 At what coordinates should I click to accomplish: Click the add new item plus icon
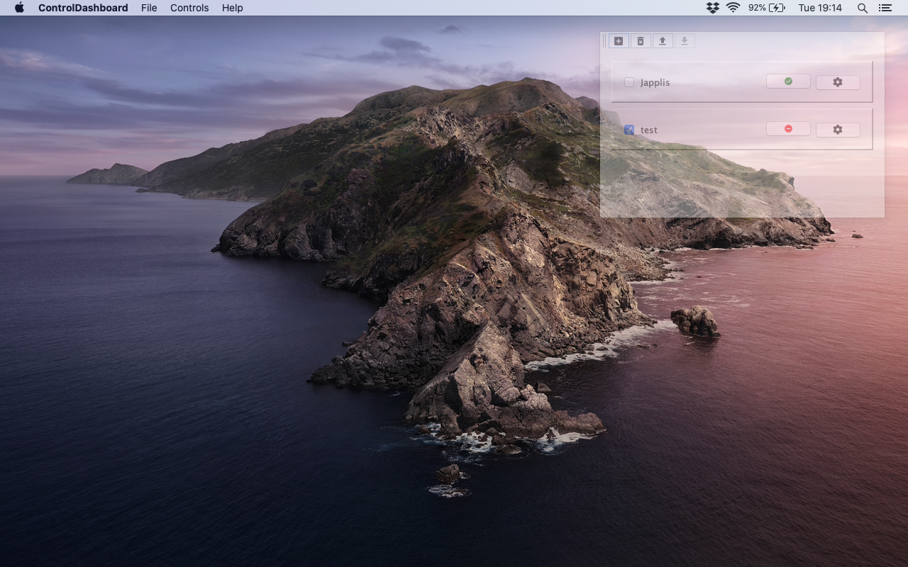pos(619,41)
